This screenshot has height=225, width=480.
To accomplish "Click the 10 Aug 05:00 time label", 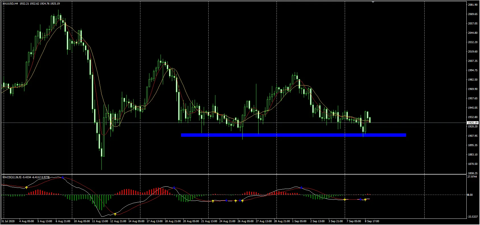I will point(82,221).
